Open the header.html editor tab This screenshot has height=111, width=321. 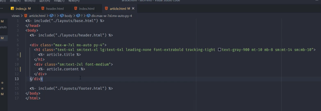coord(55,9)
